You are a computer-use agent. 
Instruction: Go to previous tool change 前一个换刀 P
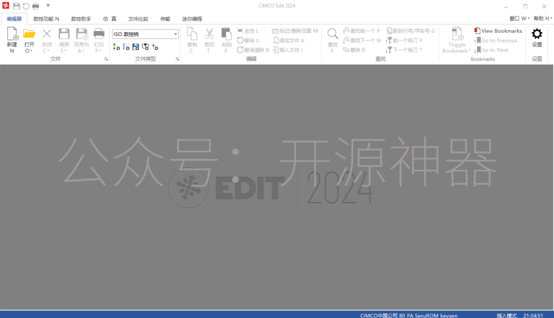[x=404, y=41]
